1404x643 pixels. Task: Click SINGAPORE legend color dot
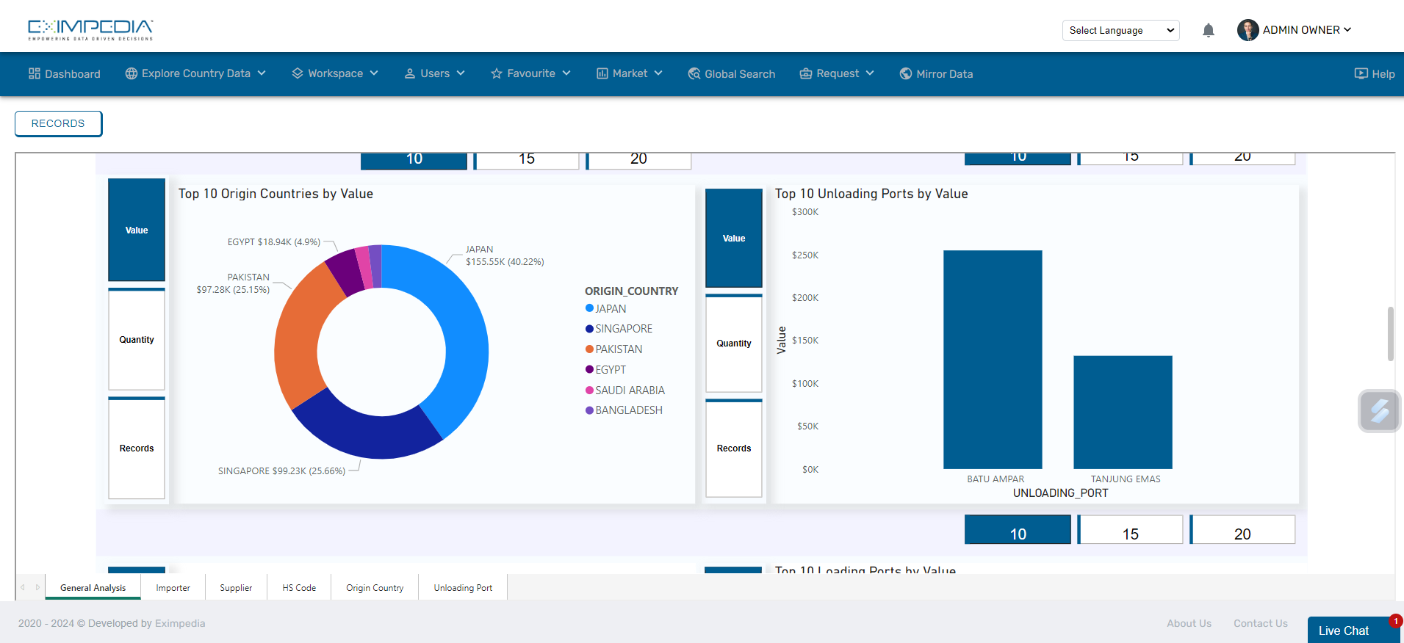pyautogui.click(x=589, y=329)
